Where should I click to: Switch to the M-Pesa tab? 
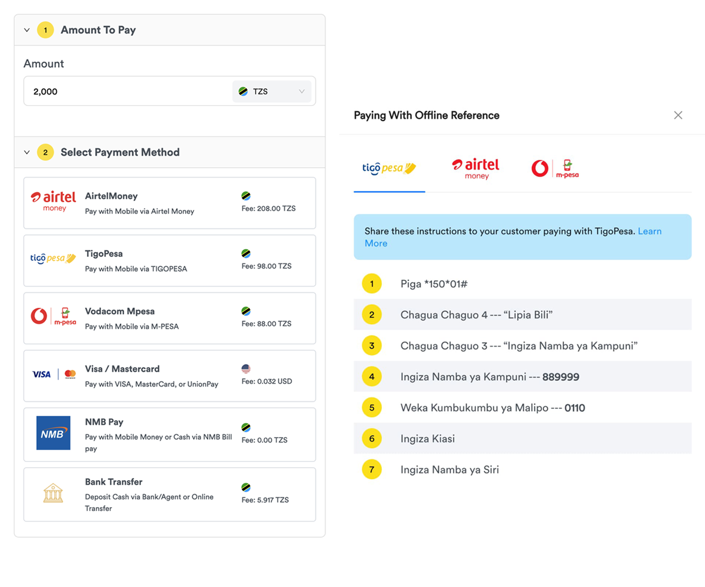(x=555, y=169)
